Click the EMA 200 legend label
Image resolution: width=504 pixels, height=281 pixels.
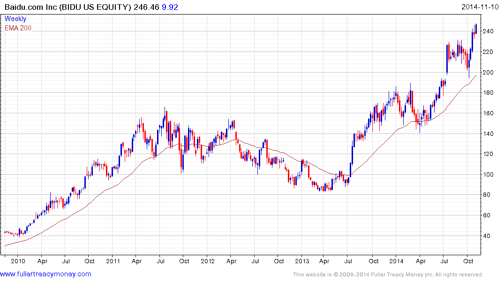pyautogui.click(x=18, y=28)
